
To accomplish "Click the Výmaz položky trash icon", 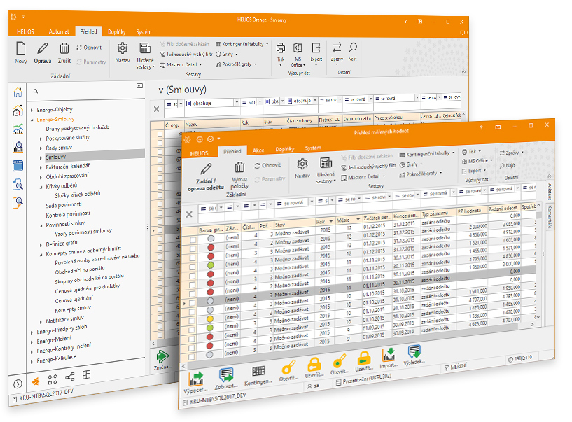I will point(239,167).
